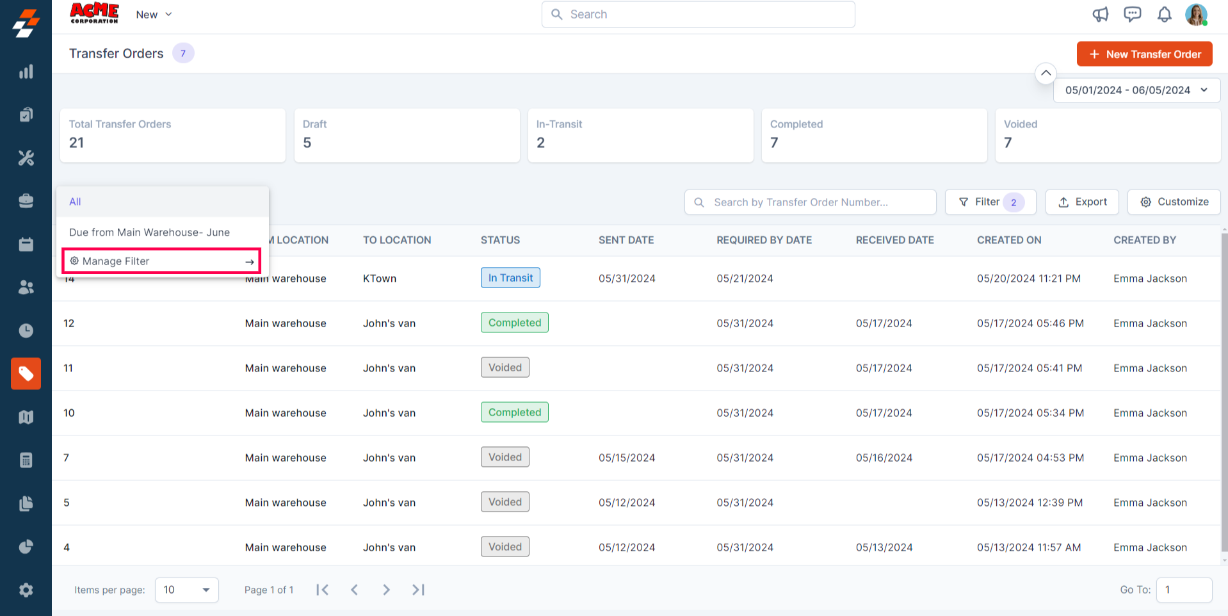Choose Due from Main Warehouse- June filter
The height and width of the screenshot is (616, 1228).
click(149, 232)
